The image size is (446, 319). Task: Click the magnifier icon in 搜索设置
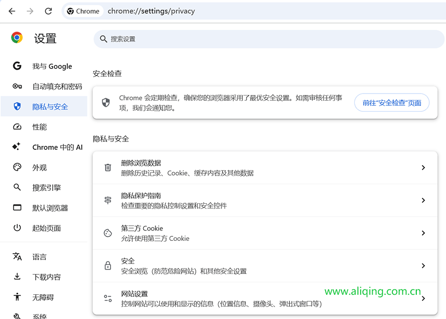point(103,39)
